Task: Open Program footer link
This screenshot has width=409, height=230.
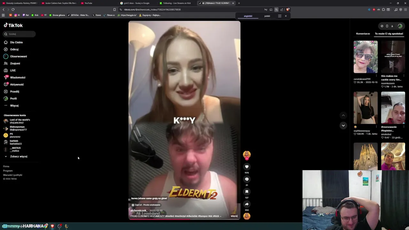Action: pos(8,171)
